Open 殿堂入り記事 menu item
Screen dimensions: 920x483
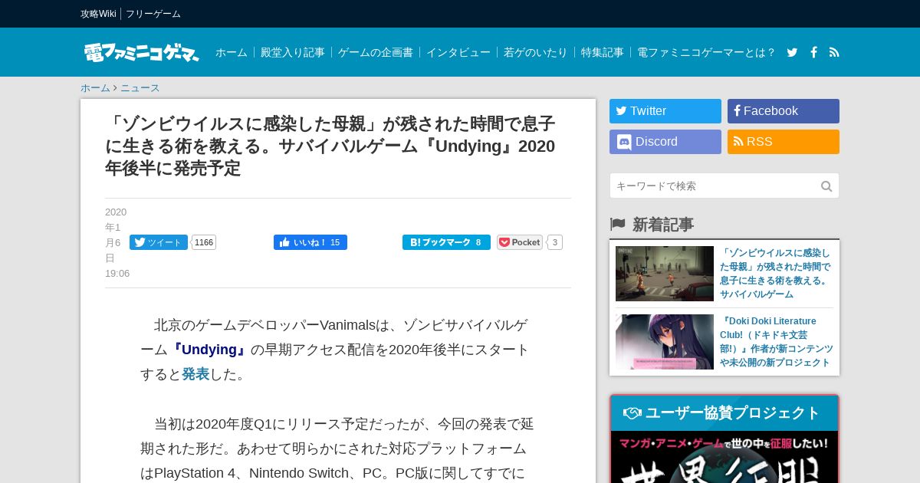point(293,52)
